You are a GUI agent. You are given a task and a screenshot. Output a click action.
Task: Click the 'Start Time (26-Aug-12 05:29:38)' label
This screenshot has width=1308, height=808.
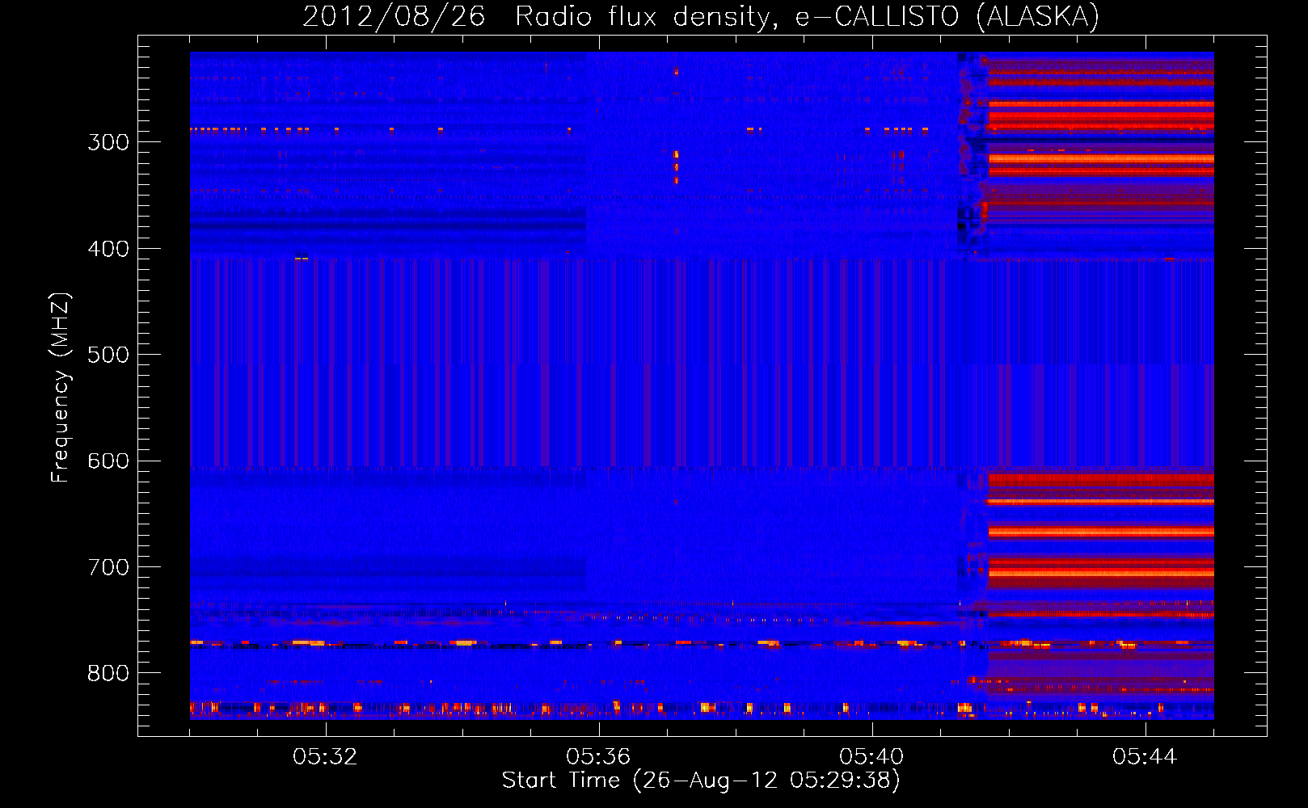coord(701,781)
